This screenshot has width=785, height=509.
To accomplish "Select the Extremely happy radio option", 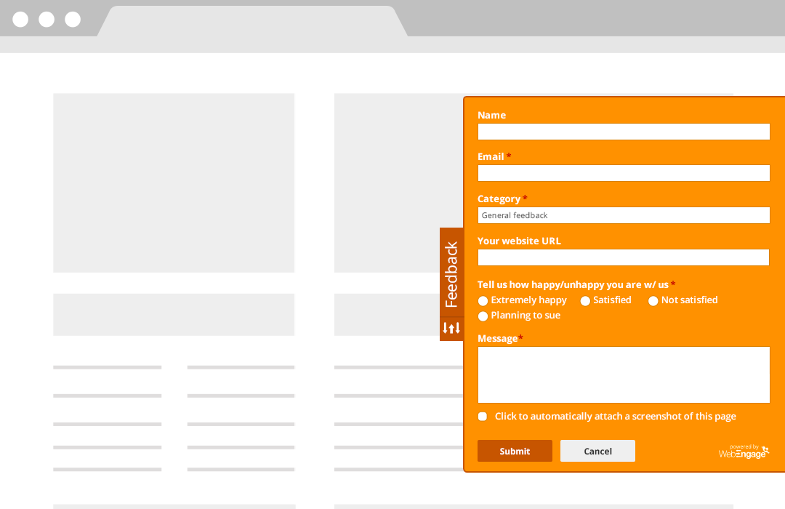I will 483,300.
